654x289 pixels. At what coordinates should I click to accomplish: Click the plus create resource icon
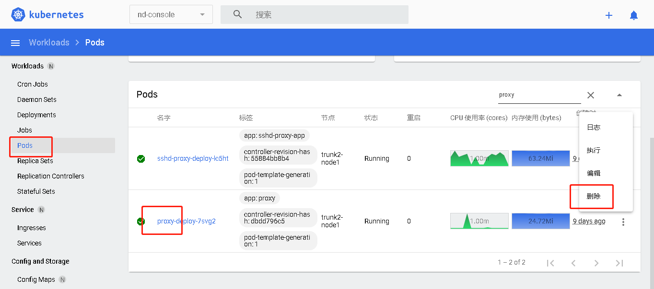click(609, 15)
